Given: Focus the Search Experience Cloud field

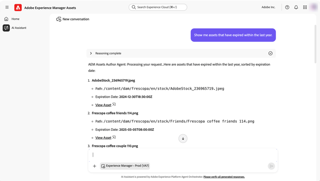Looking at the screenshot, I should coord(158,7).
